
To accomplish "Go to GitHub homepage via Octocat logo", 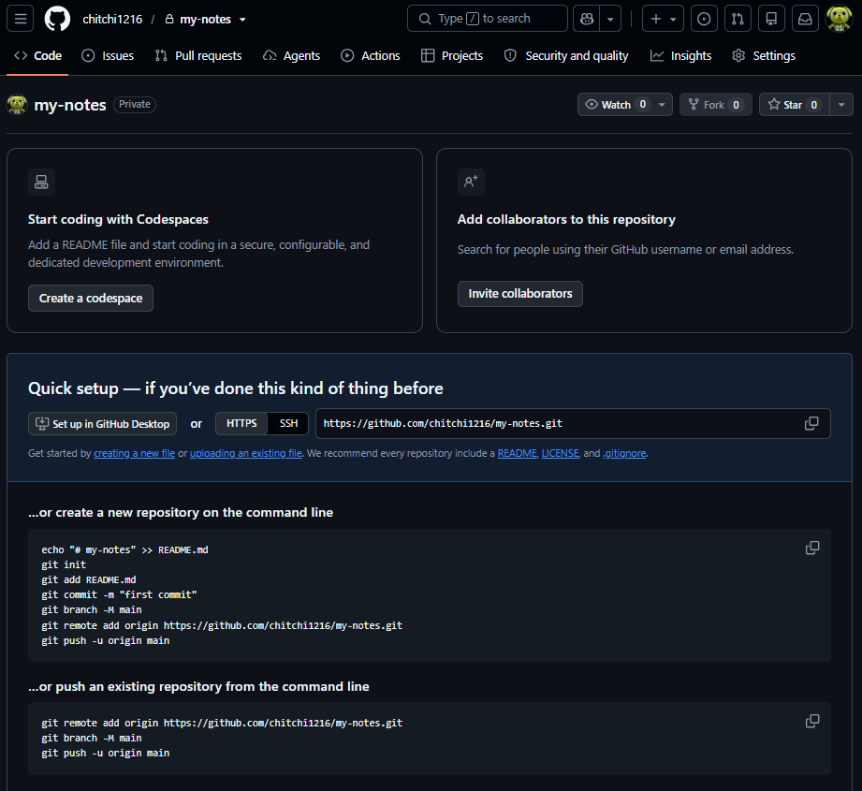I will 57,19.
